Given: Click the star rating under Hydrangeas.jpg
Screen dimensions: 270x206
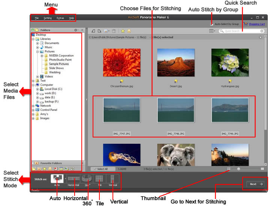Looking at the screenshot, I should tap(230, 81).
